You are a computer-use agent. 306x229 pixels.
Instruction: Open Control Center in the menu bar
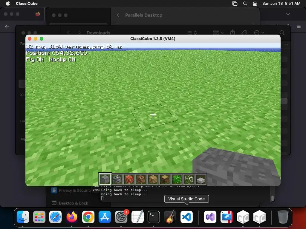(255, 4)
